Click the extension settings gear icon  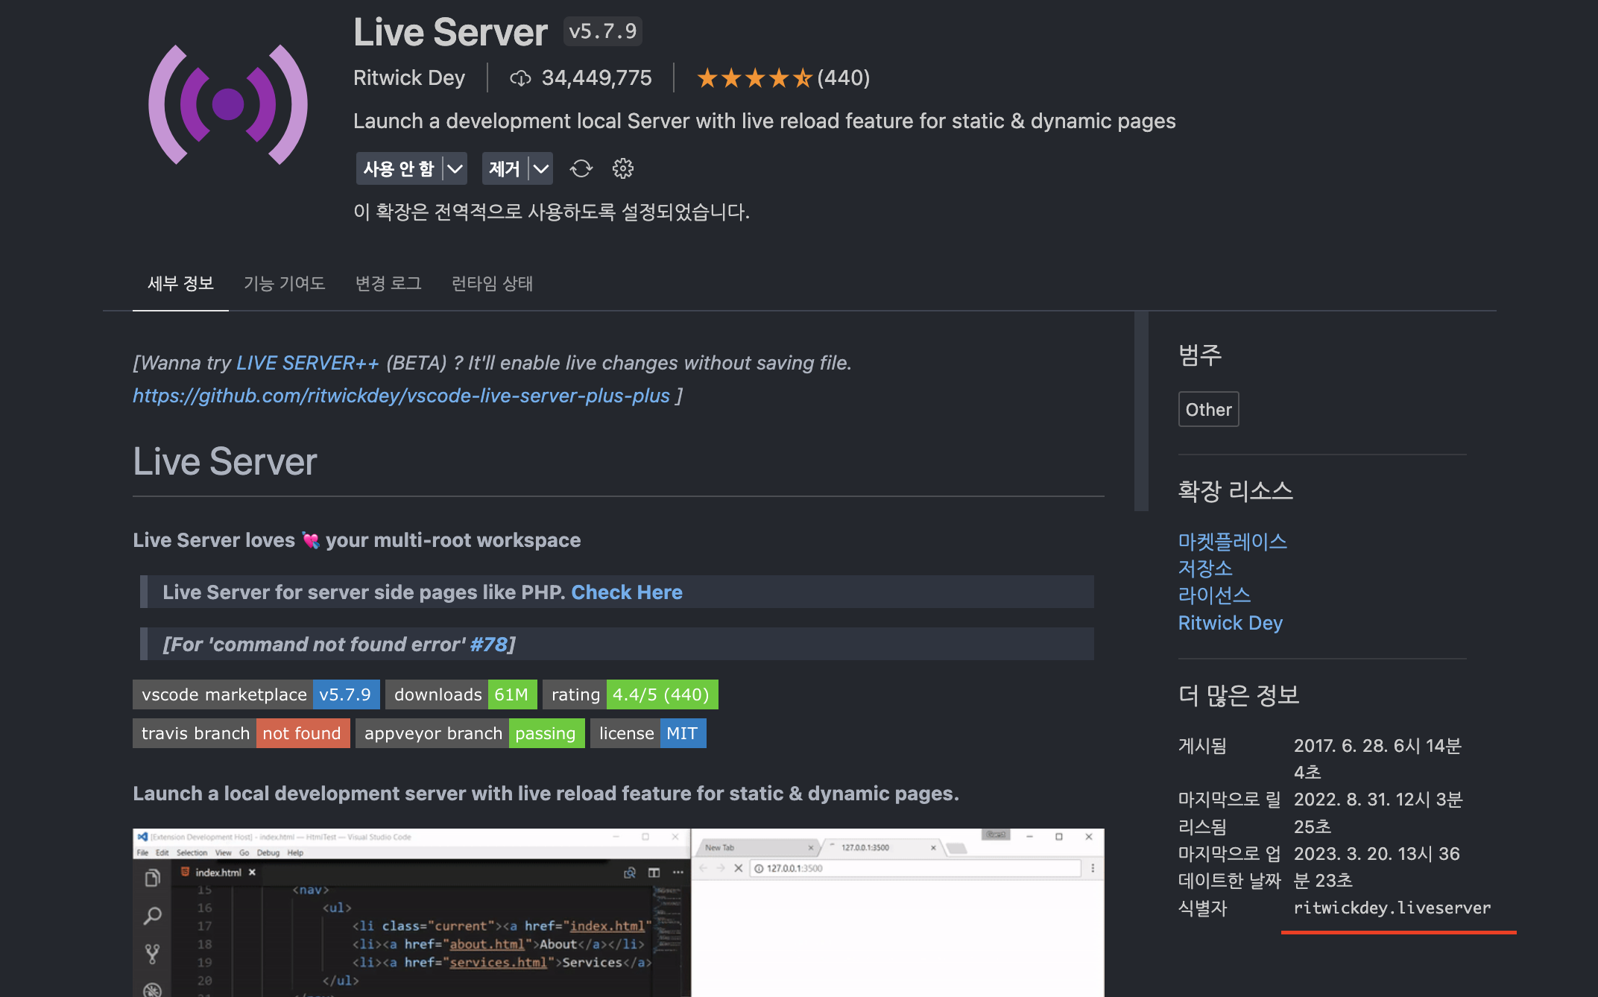[x=622, y=168]
